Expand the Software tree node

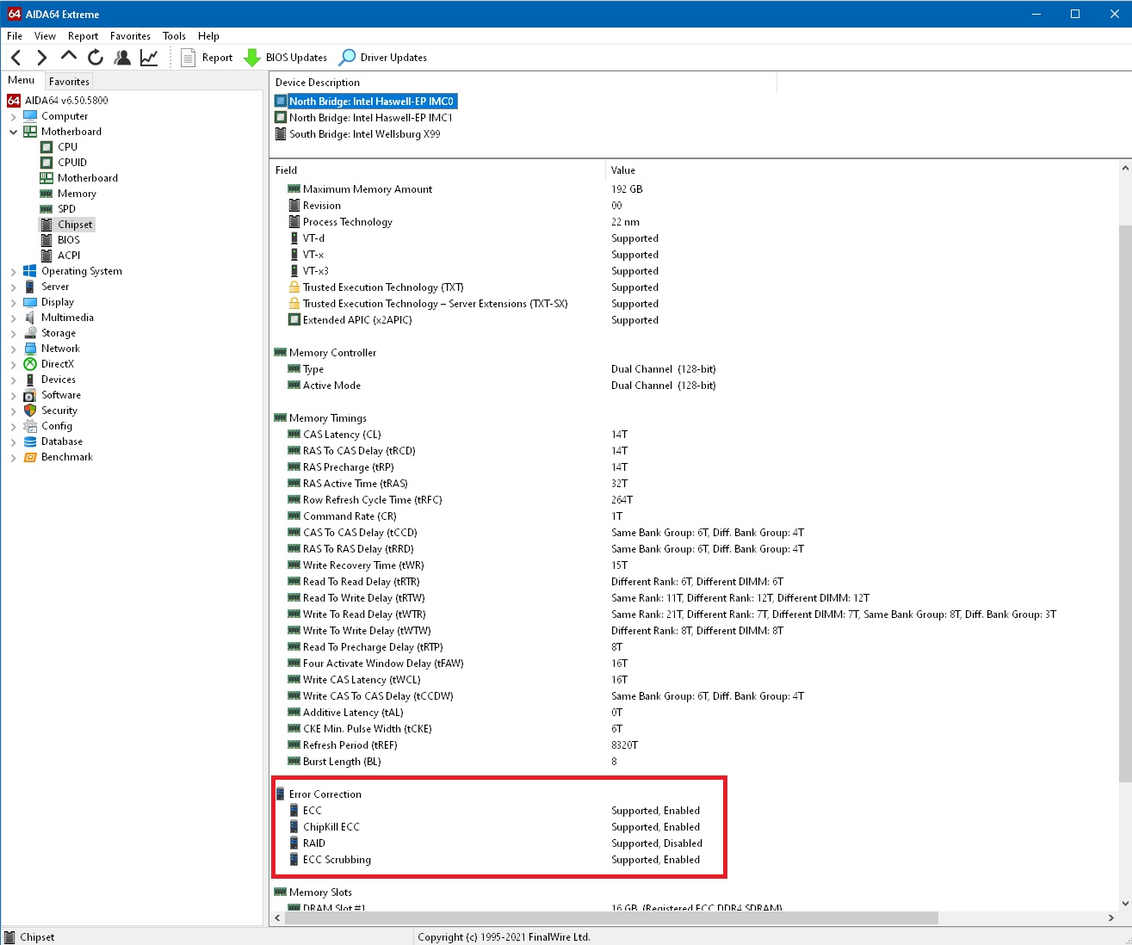click(x=13, y=395)
